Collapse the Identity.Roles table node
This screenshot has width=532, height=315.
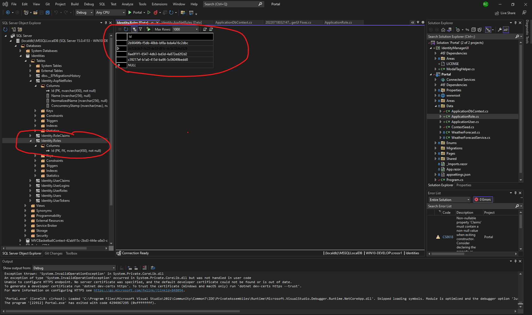pos(31,141)
